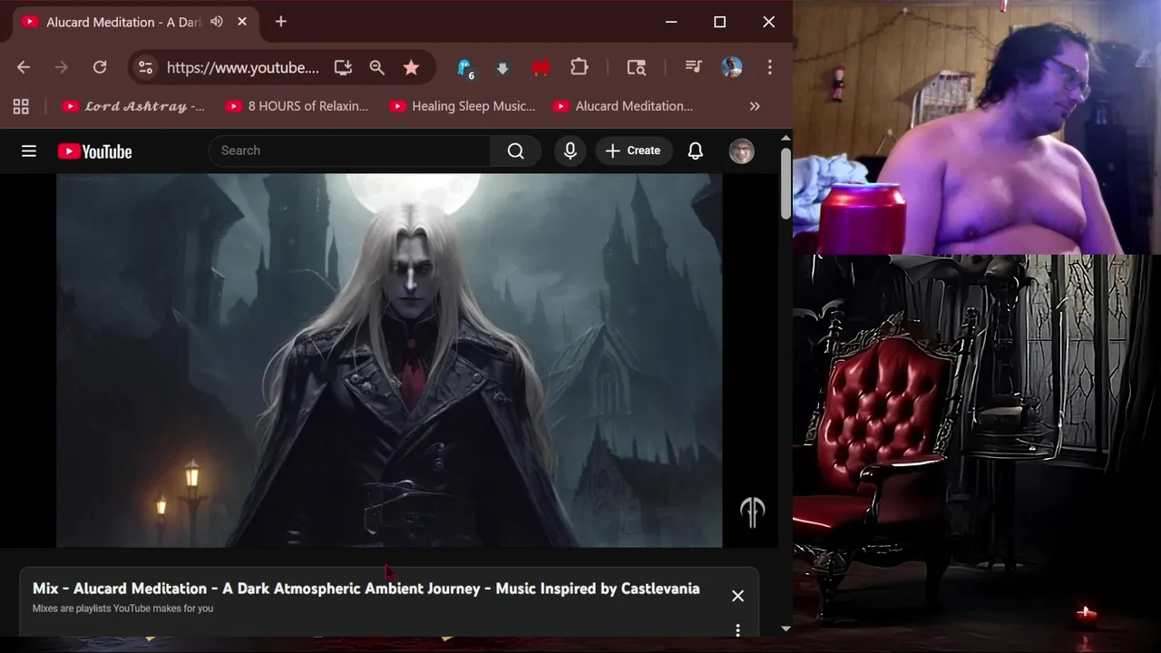Open the Mix panel three-dot options
Image resolution: width=1161 pixels, height=653 pixels.
(737, 629)
